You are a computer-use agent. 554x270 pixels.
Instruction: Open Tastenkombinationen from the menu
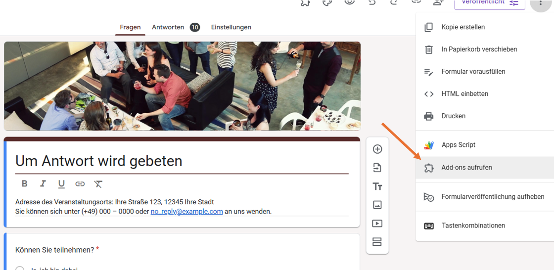(485, 225)
